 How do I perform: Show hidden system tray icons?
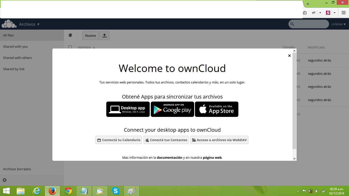(298, 191)
